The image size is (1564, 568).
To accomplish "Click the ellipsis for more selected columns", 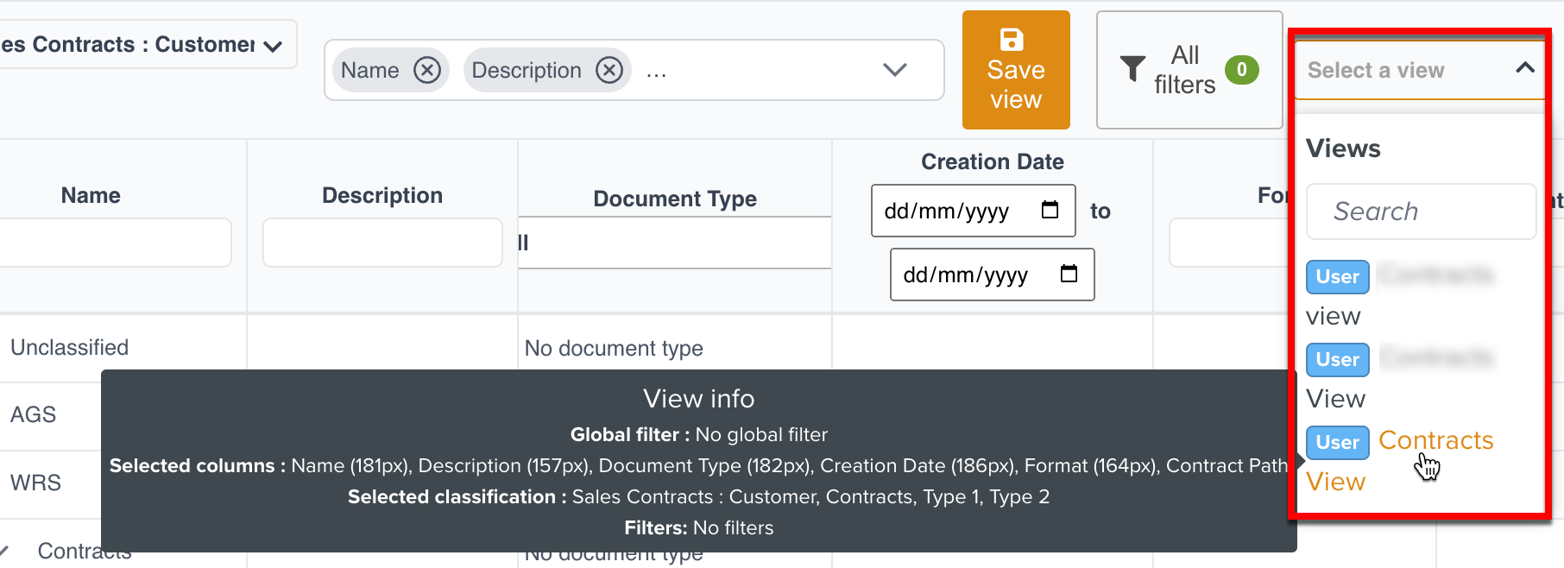I will pyautogui.click(x=656, y=73).
